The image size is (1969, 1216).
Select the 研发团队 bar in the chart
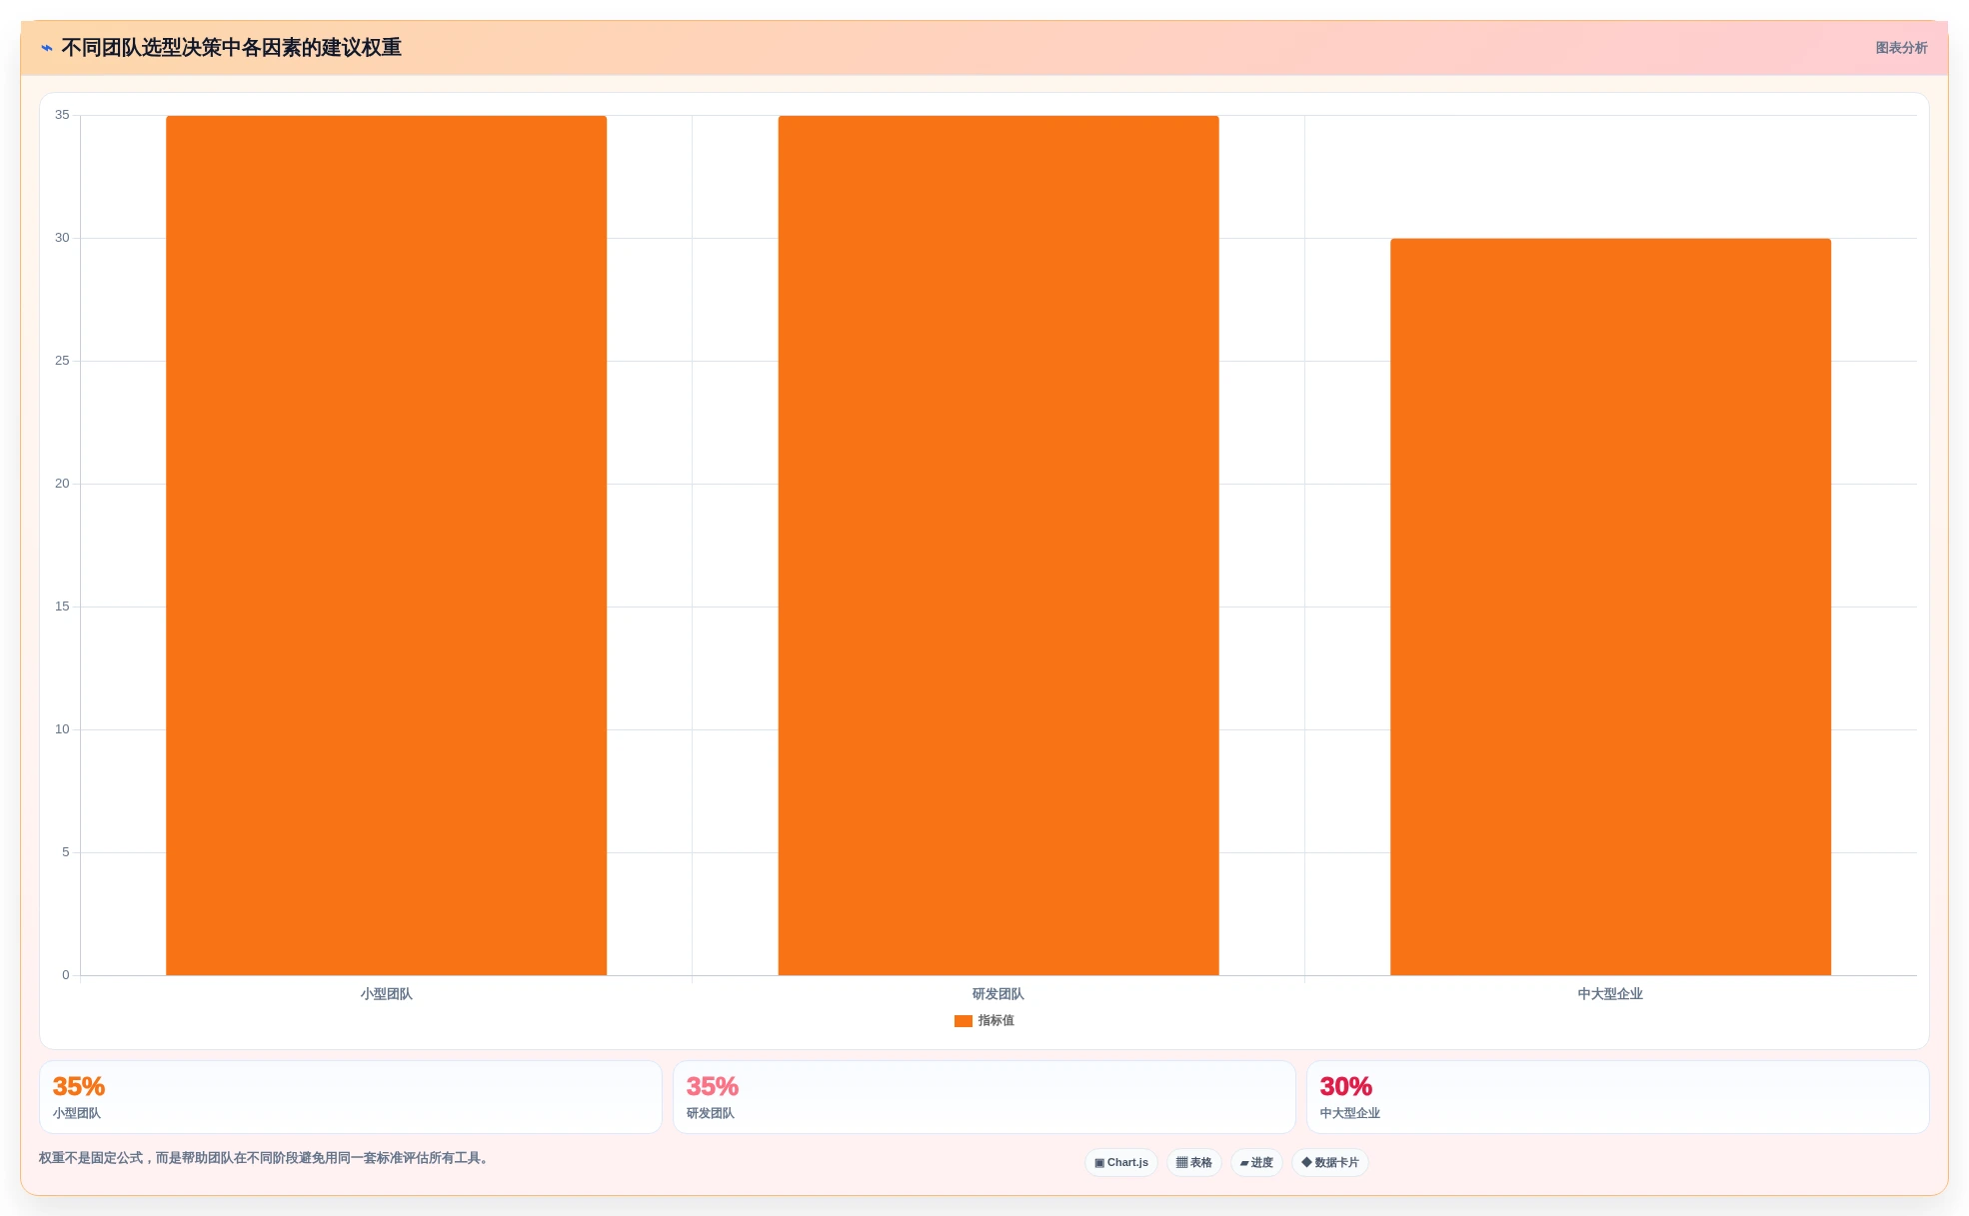pos(998,546)
